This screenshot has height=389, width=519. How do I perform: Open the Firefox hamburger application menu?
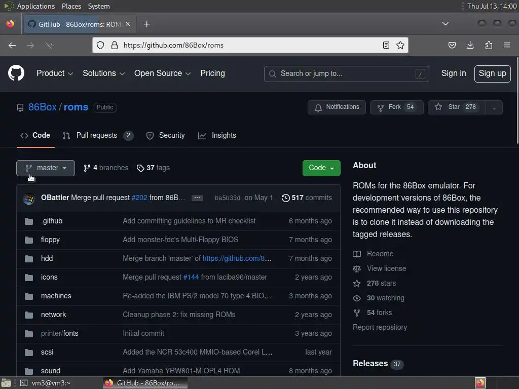[507, 45]
